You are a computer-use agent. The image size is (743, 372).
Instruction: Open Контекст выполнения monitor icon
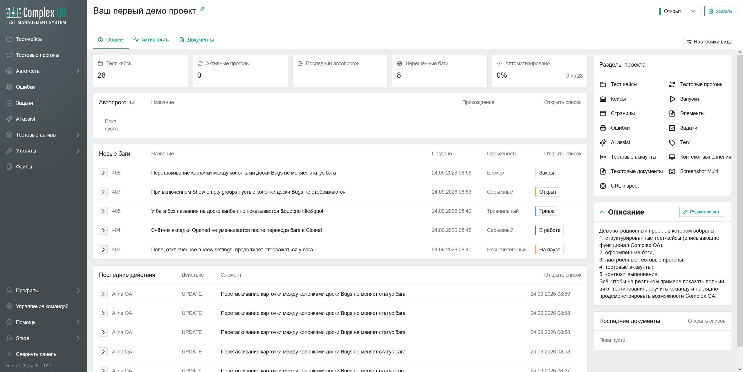coord(672,157)
